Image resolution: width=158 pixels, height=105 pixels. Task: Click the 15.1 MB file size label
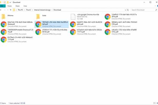coord(80,19)
